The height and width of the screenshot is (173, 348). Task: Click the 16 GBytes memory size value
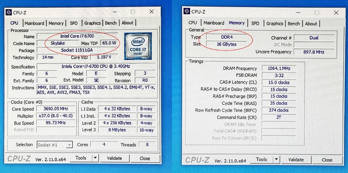226,44
